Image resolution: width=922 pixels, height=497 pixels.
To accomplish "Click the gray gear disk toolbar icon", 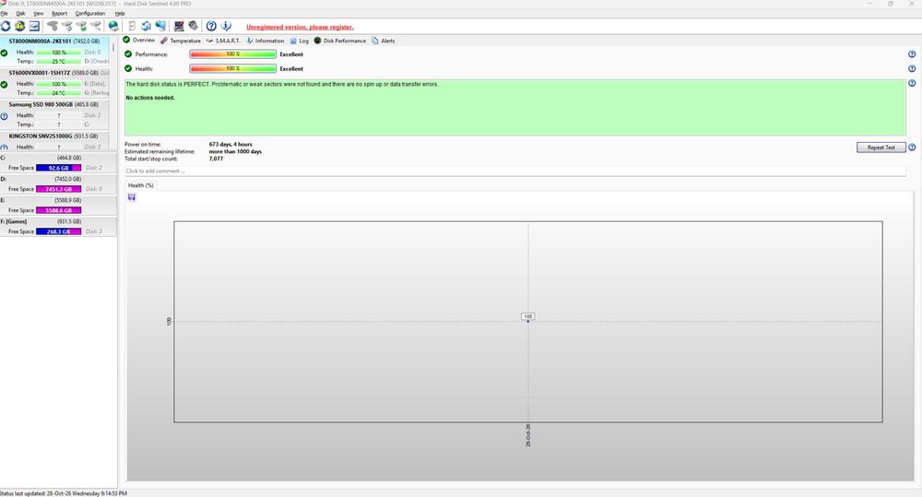I will pyautogui.click(x=193, y=26).
